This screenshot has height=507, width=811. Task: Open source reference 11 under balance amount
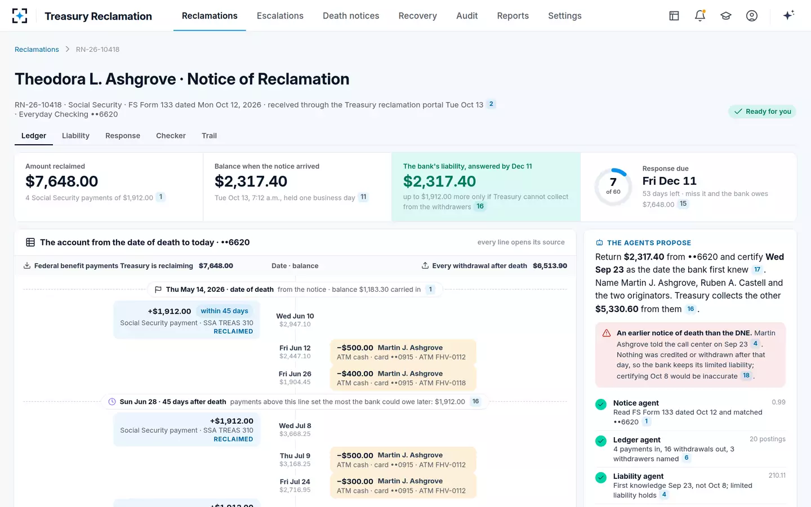(x=363, y=197)
